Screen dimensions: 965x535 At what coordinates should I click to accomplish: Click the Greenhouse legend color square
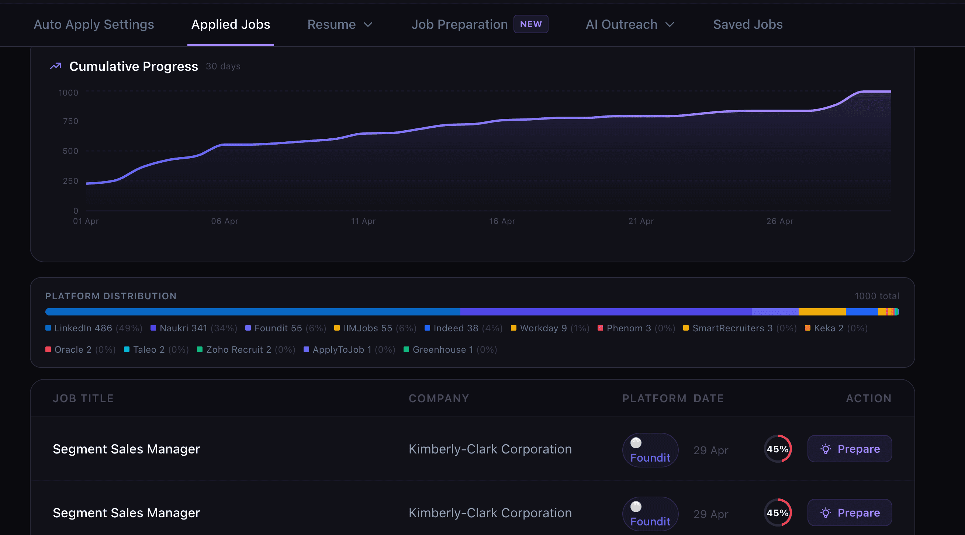(x=406, y=349)
